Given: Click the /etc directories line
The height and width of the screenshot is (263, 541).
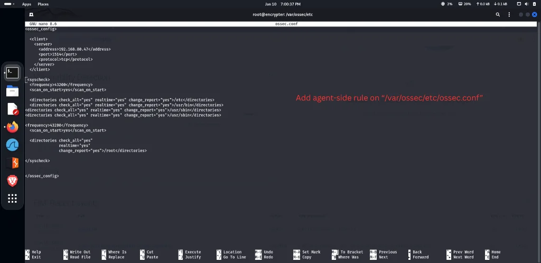Looking at the screenshot, I should (x=122, y=100).
